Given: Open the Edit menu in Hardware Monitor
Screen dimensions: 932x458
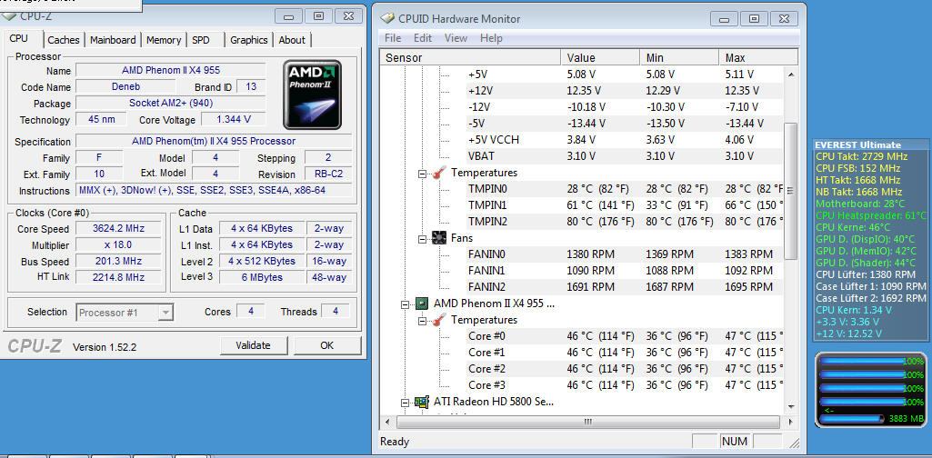Looking at the screenshot, I should point(423,38).
